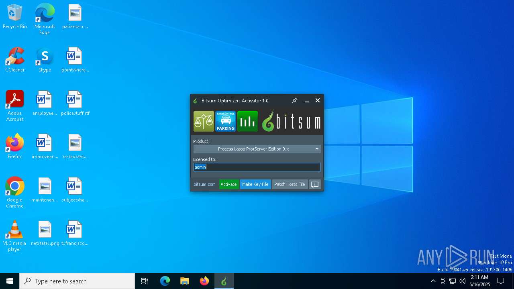The width and height of the screenshot is (514, 289).
Task: Select the txfrancisco Word document icon
Action: pyautogui.click(x=75, y=234)
